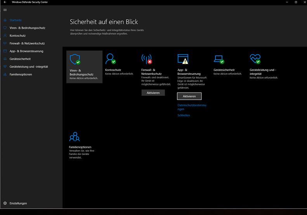
Task: Click the large family people icon tile
Action: tap(75, 137)
